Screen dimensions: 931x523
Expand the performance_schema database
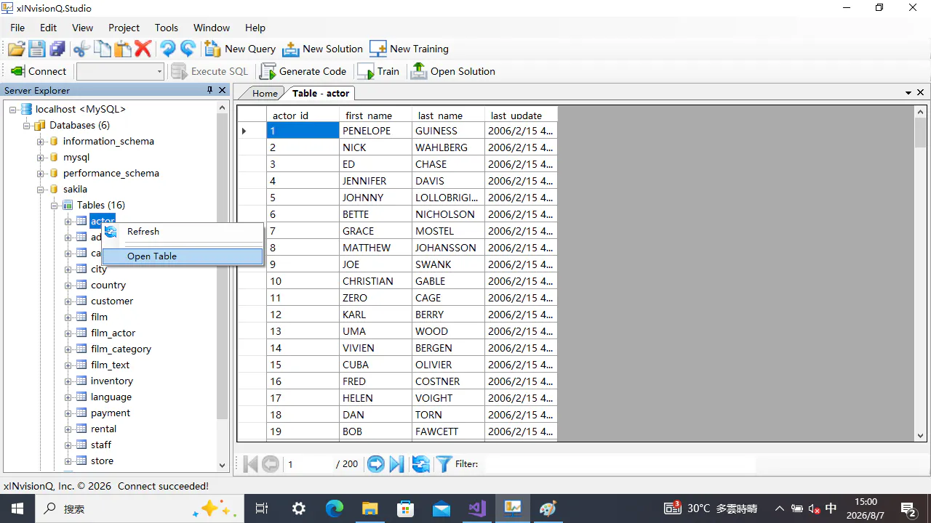pos(41,173)
